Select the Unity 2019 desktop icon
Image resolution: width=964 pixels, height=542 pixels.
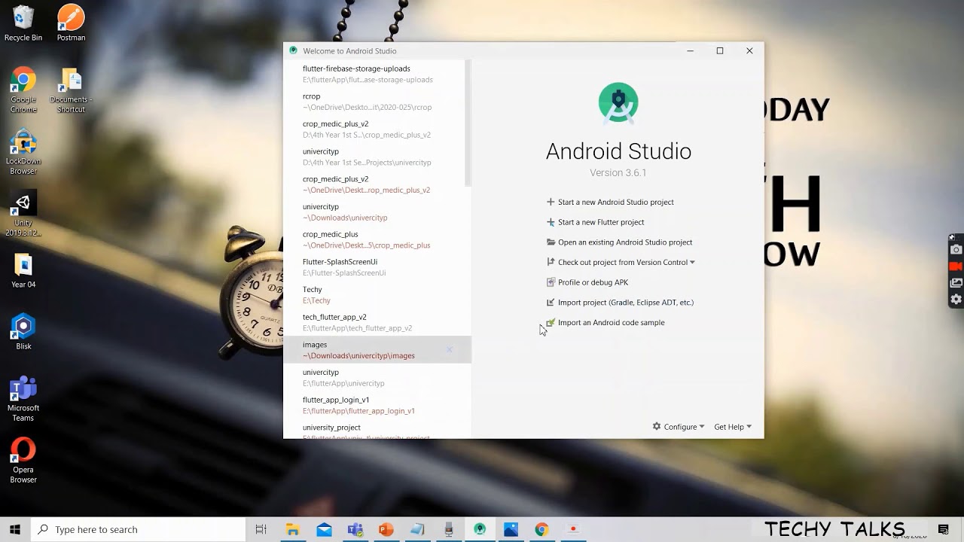click(23, 215)
